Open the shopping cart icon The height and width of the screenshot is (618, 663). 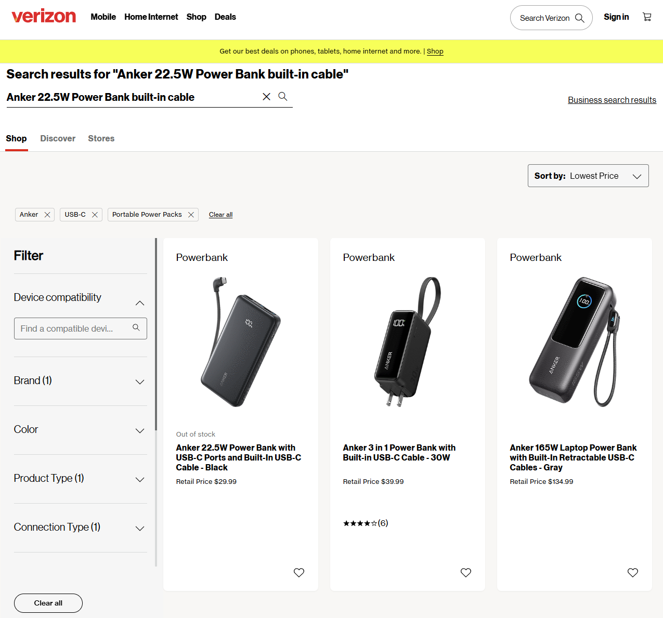[x=647, y=17]
